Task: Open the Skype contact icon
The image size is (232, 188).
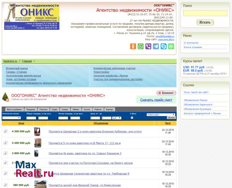Action: 164,46
